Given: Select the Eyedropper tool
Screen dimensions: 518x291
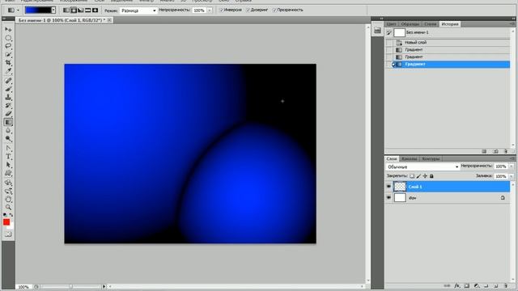Looking at the screenshot, I should pyautogui.click(x=8, y=70).
